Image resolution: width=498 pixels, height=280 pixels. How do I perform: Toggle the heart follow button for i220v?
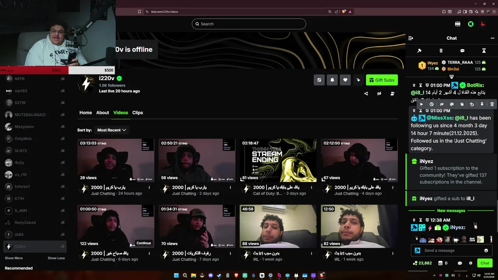(345, 80)
